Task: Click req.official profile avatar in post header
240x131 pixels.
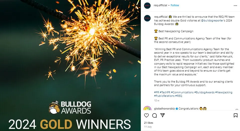Action: [x=148, y=5]
